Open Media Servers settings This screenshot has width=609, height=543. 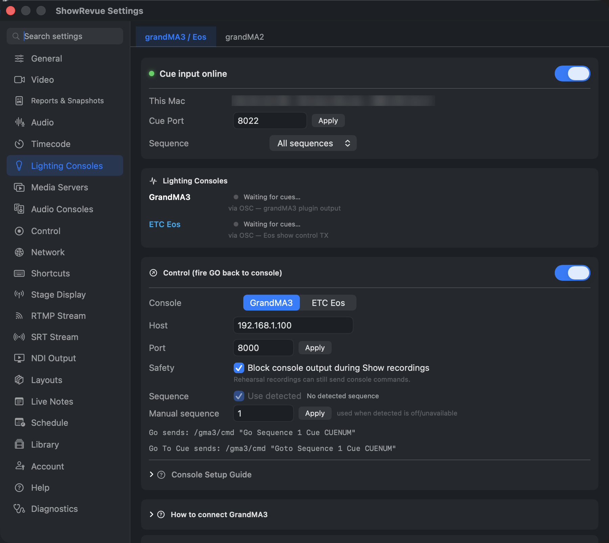(65, 187)
